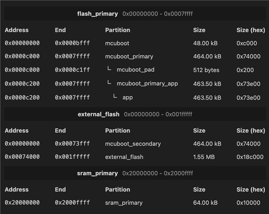Select address 0x0000c200 in mcuboot_primary_app row
The width and height of the screenshot is (269, 214).
tap(22, 84)
